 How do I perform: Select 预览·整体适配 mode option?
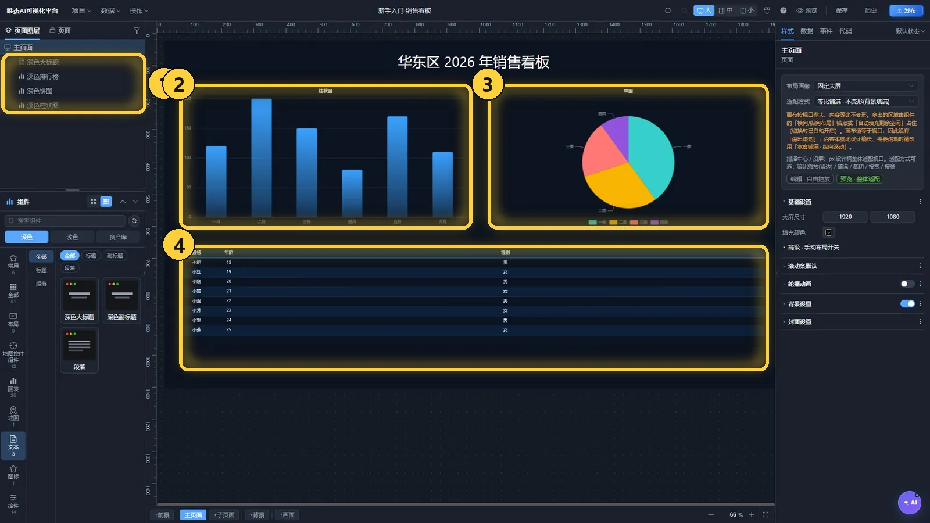pos(860,179)
